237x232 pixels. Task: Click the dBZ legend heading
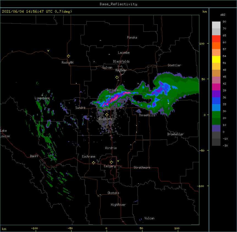point(223,15)
